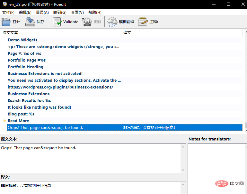Click the source text box scroll-down arrow
This screenshot has height=194, width=247.
[x=183, y=170]
